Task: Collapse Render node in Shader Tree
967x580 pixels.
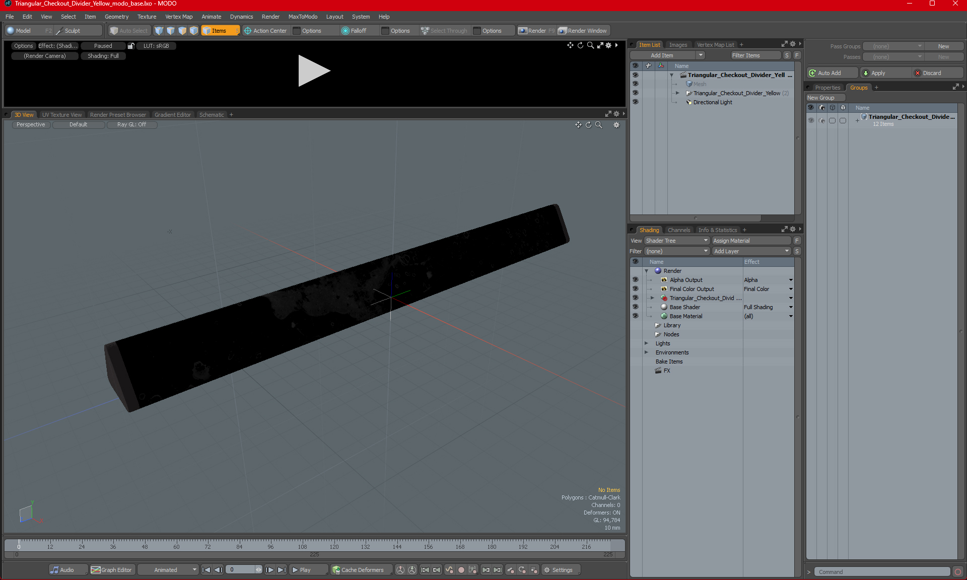Action: pos(647,271)
